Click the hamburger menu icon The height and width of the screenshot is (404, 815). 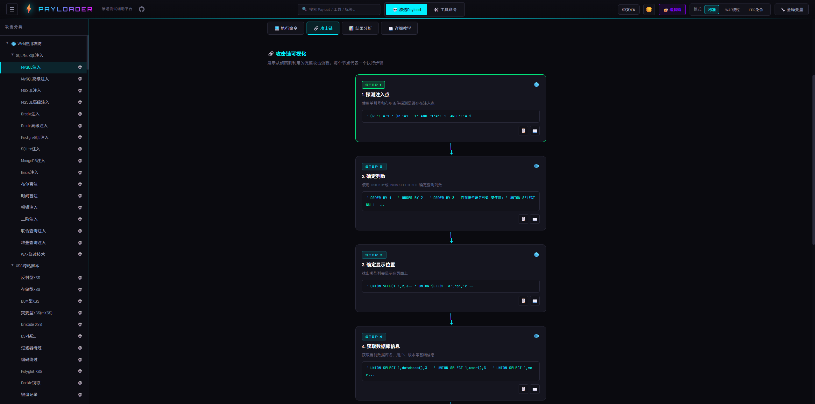[x=12, y=10]
